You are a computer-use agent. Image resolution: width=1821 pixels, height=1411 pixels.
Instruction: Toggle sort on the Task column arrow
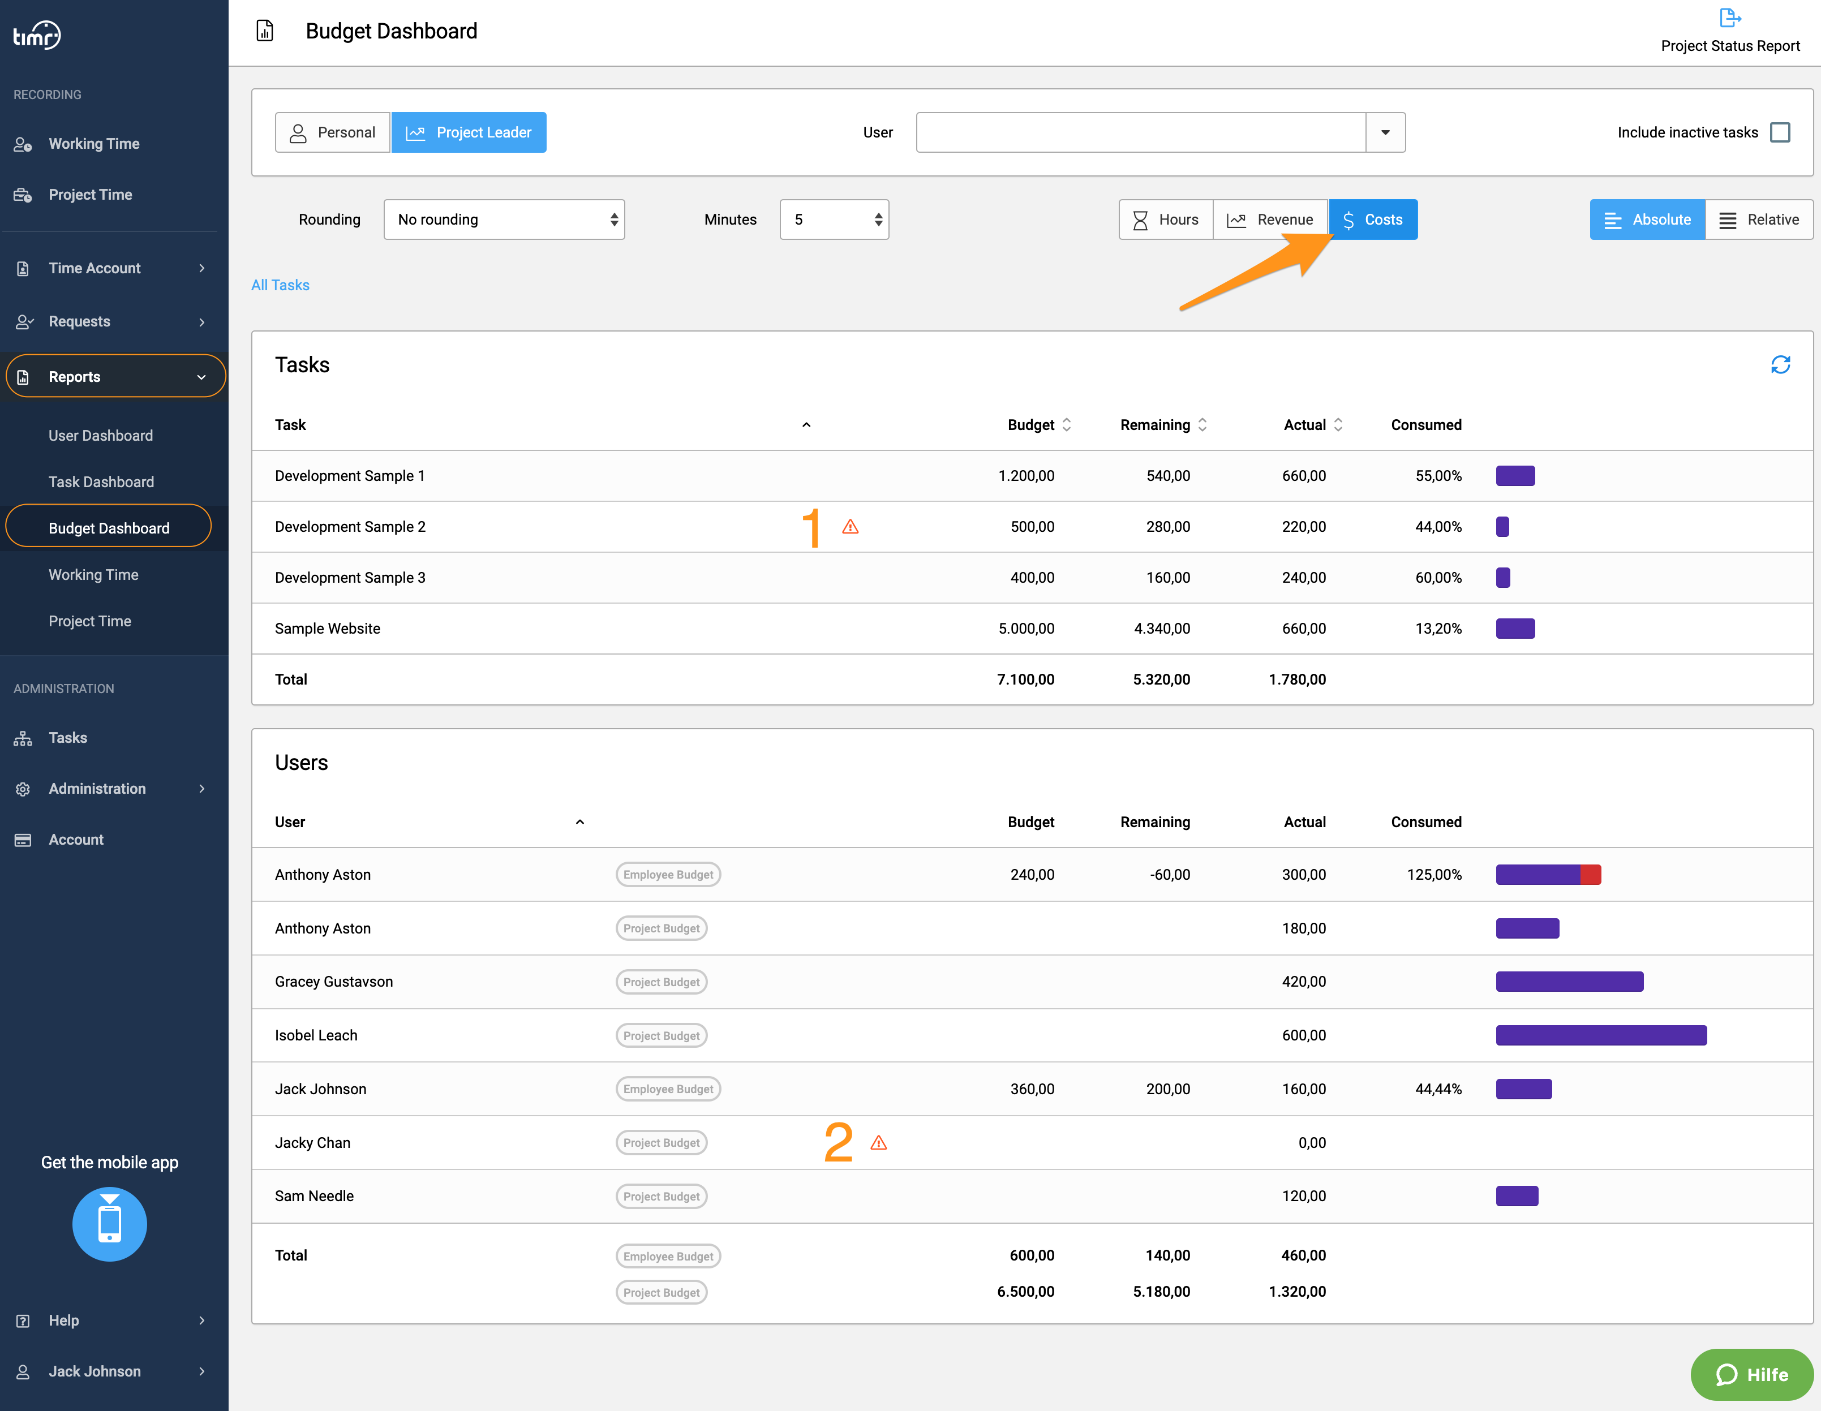(805, 425)
